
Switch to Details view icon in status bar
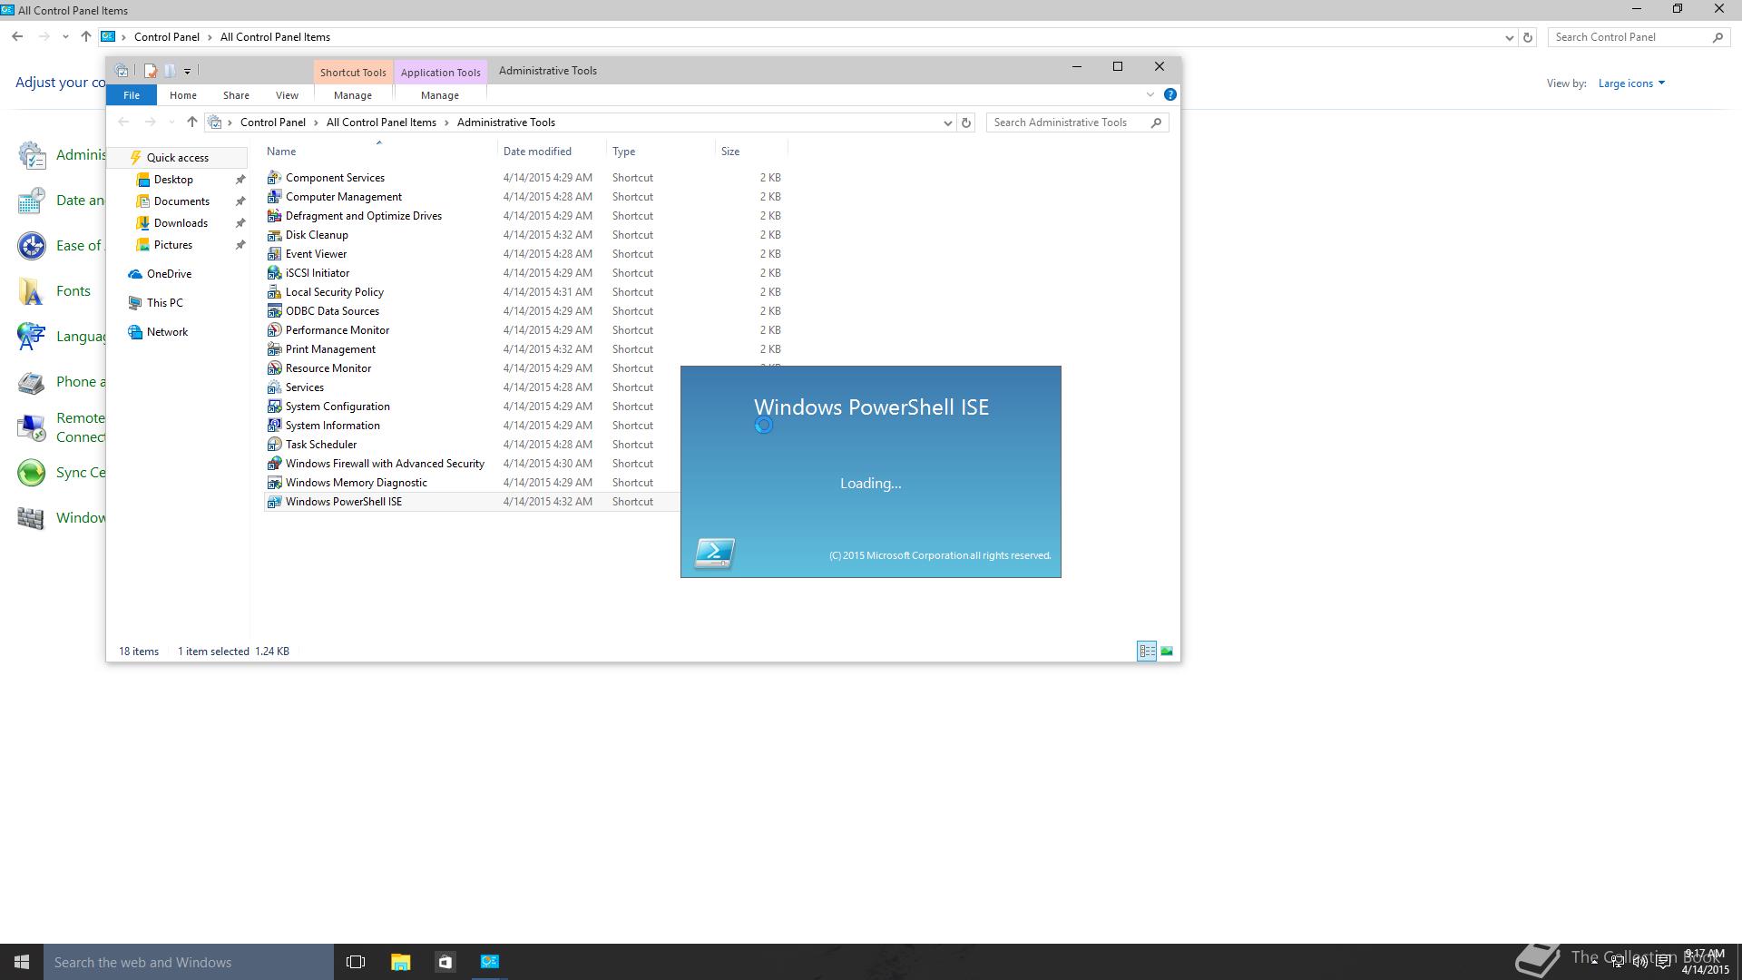(x=1147, y=651)
